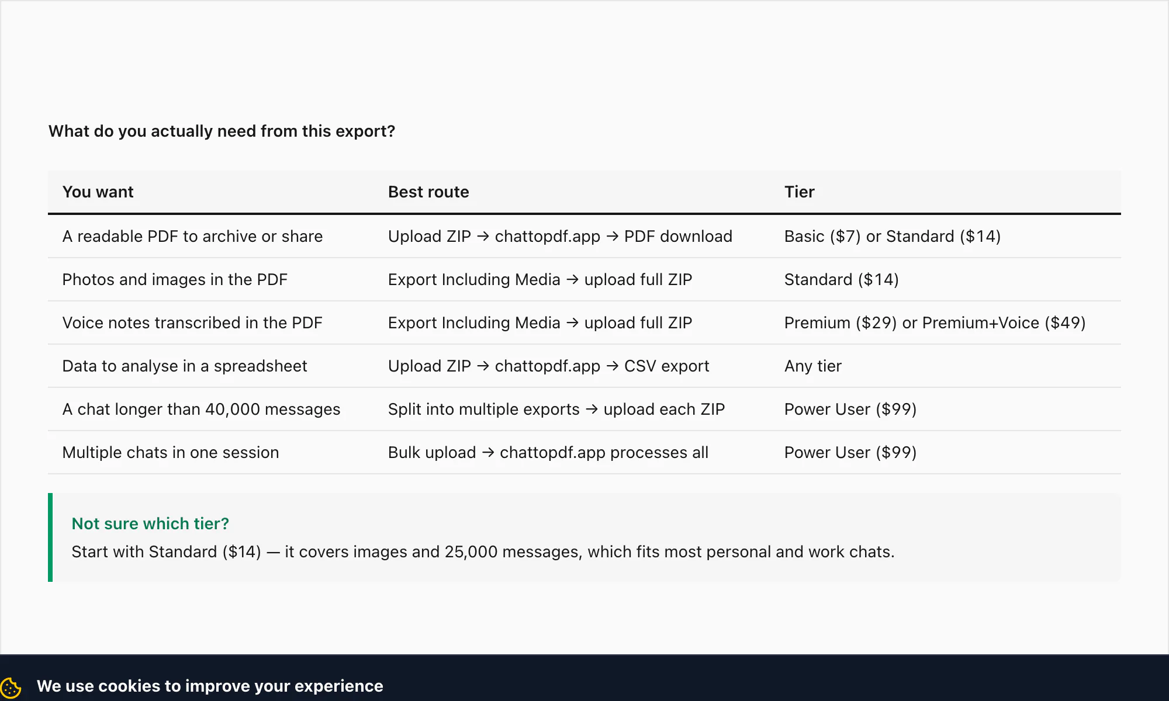Viewport: 1169px width, 701px height.
Task: Click the 'Tier' column header
Action: (x=799, y=192)
